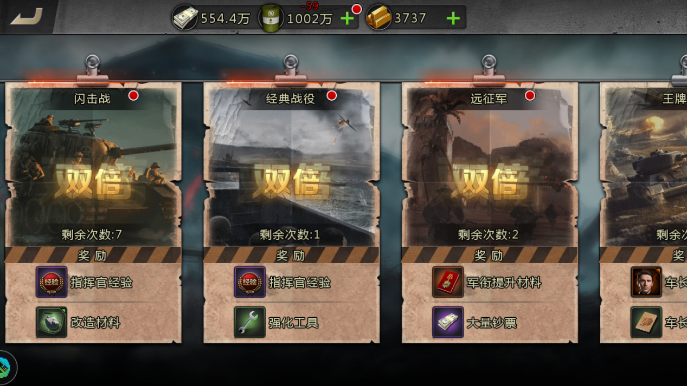Tap the green oil barrel icon
The width and height of the screenshot is (687, 386).
[x=271, y=18]
